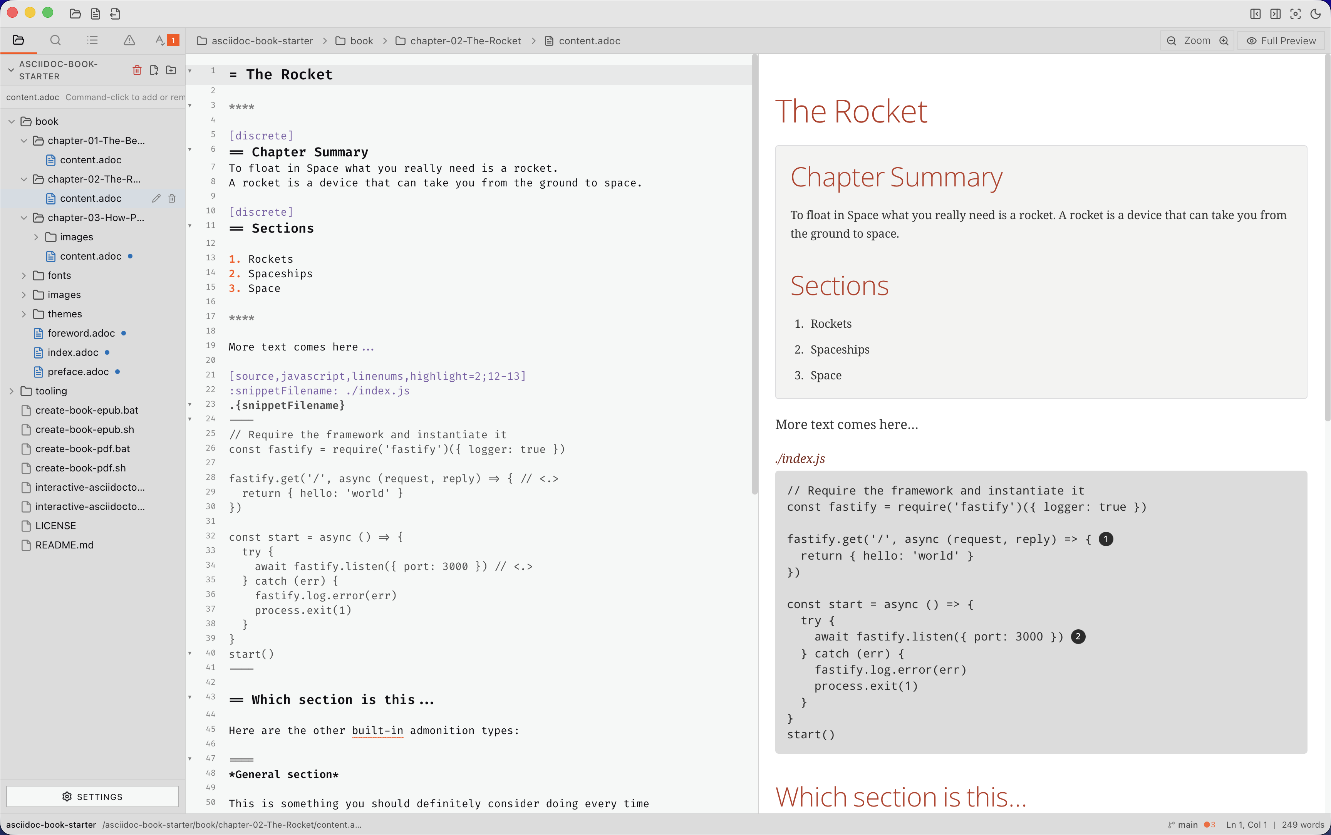Open content.adoc under chapter-03
1331x835 pixels.
(91, 256)
